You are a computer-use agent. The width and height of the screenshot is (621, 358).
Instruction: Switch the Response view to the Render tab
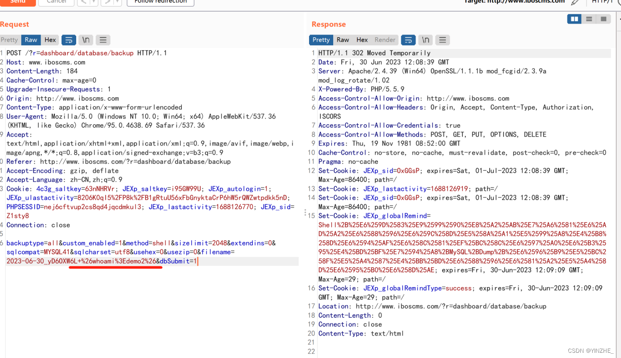(x=385, y=40)
